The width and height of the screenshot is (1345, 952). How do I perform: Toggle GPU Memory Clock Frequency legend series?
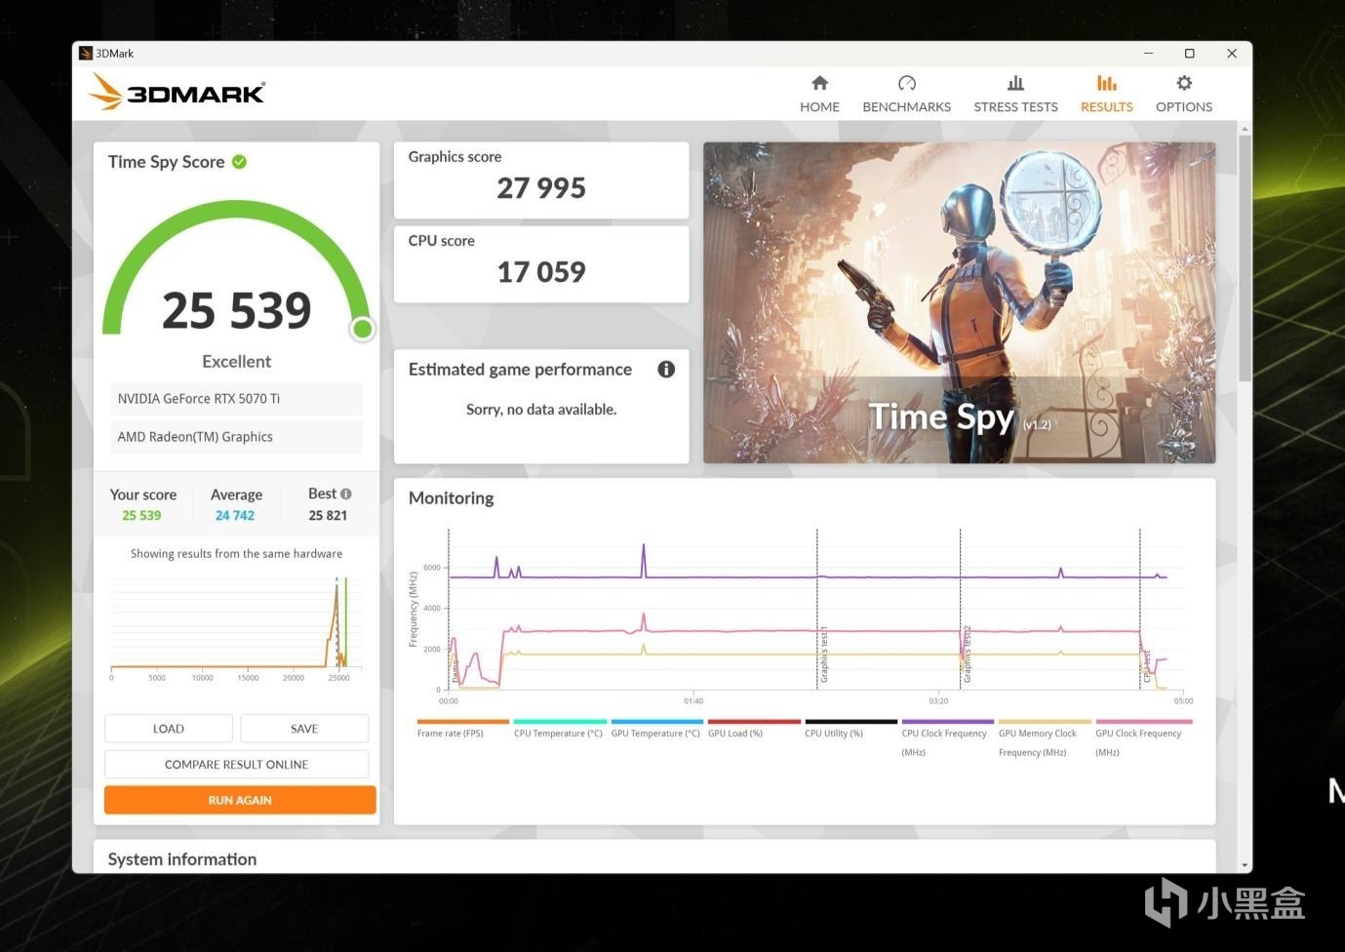pyautogui.click(x=1045, y=738)
